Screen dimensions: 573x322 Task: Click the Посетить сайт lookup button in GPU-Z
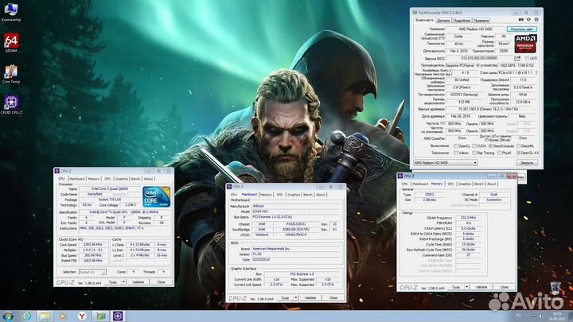[x=521, y=29]
